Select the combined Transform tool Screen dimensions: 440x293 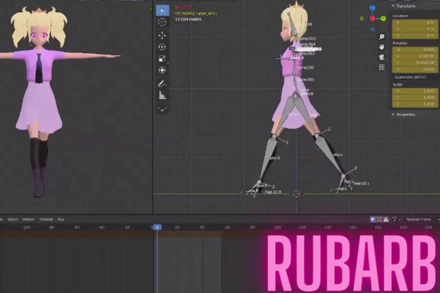coord(162,70)
